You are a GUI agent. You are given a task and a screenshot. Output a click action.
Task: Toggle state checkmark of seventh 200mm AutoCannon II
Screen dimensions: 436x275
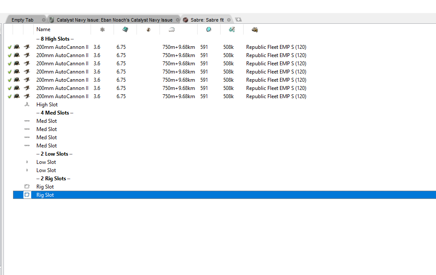coord(10,96)
